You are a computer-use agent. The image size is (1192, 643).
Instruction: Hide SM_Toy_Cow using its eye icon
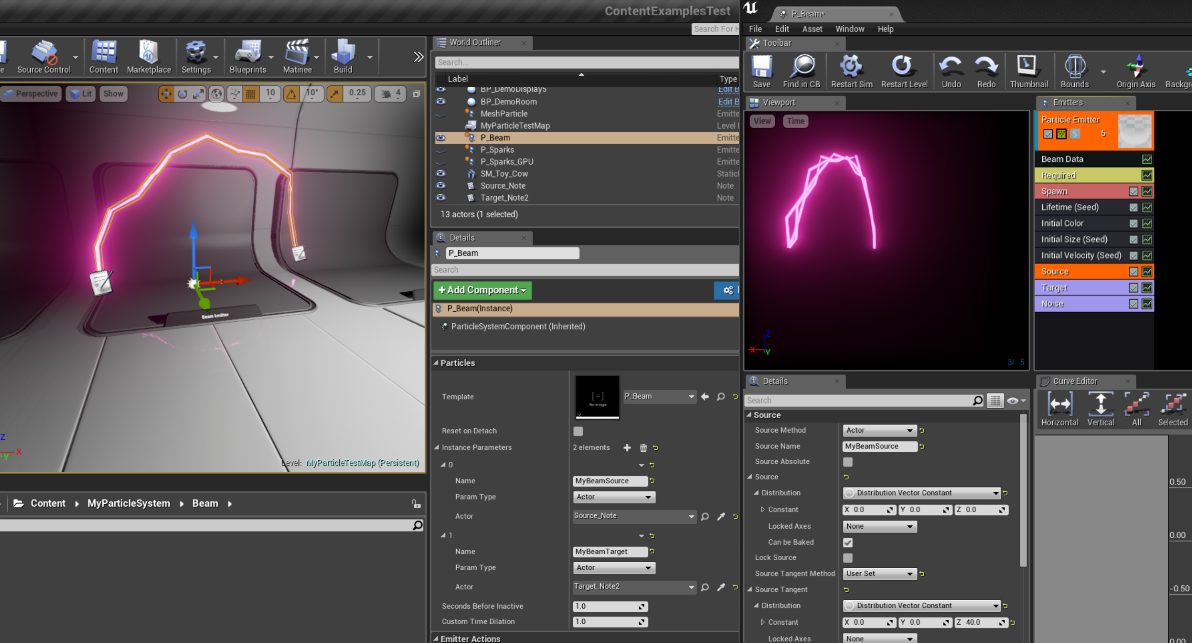(x=441, y=173)
